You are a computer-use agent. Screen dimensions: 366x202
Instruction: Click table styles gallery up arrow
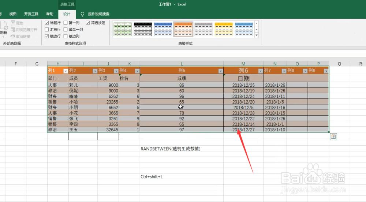pos(257,24)
